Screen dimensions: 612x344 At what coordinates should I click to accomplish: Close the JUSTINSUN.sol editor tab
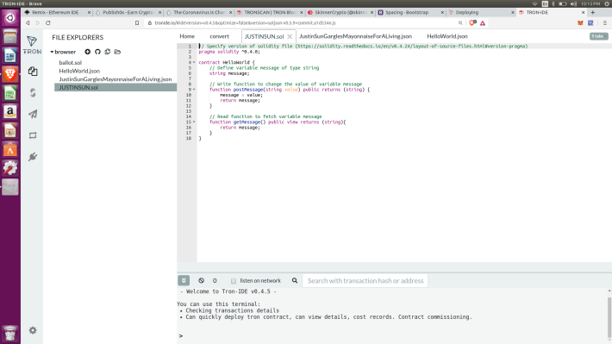tap(290, 36)
